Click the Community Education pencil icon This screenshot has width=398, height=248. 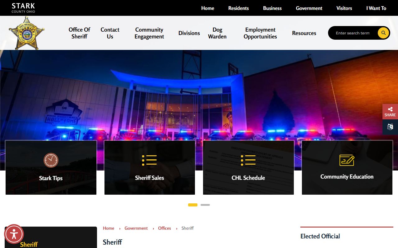pos(347,160)
